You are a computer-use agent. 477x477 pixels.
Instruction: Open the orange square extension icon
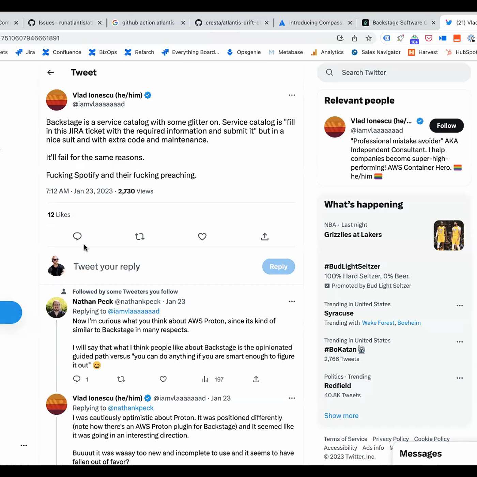click(457, 38)
